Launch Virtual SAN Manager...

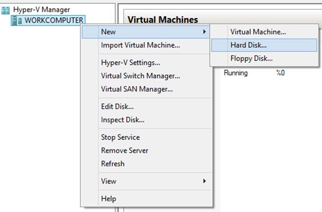point(137,89)
